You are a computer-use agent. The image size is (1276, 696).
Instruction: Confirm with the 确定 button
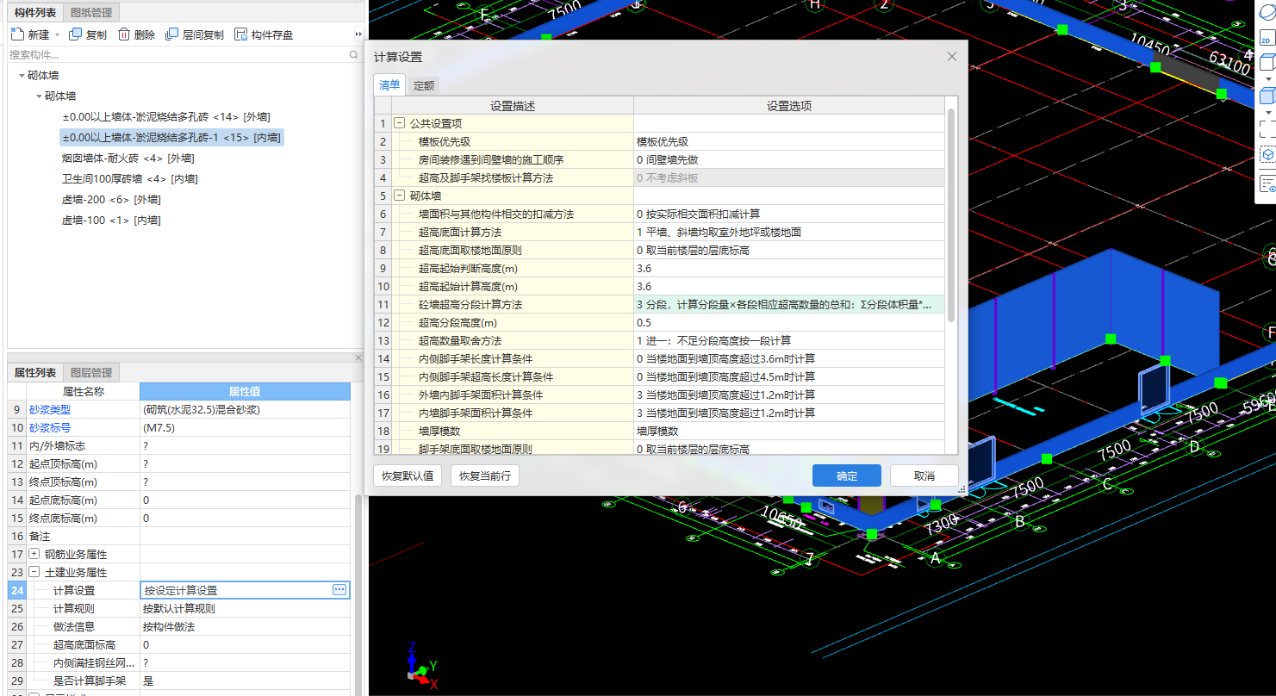tap(847, 475)
